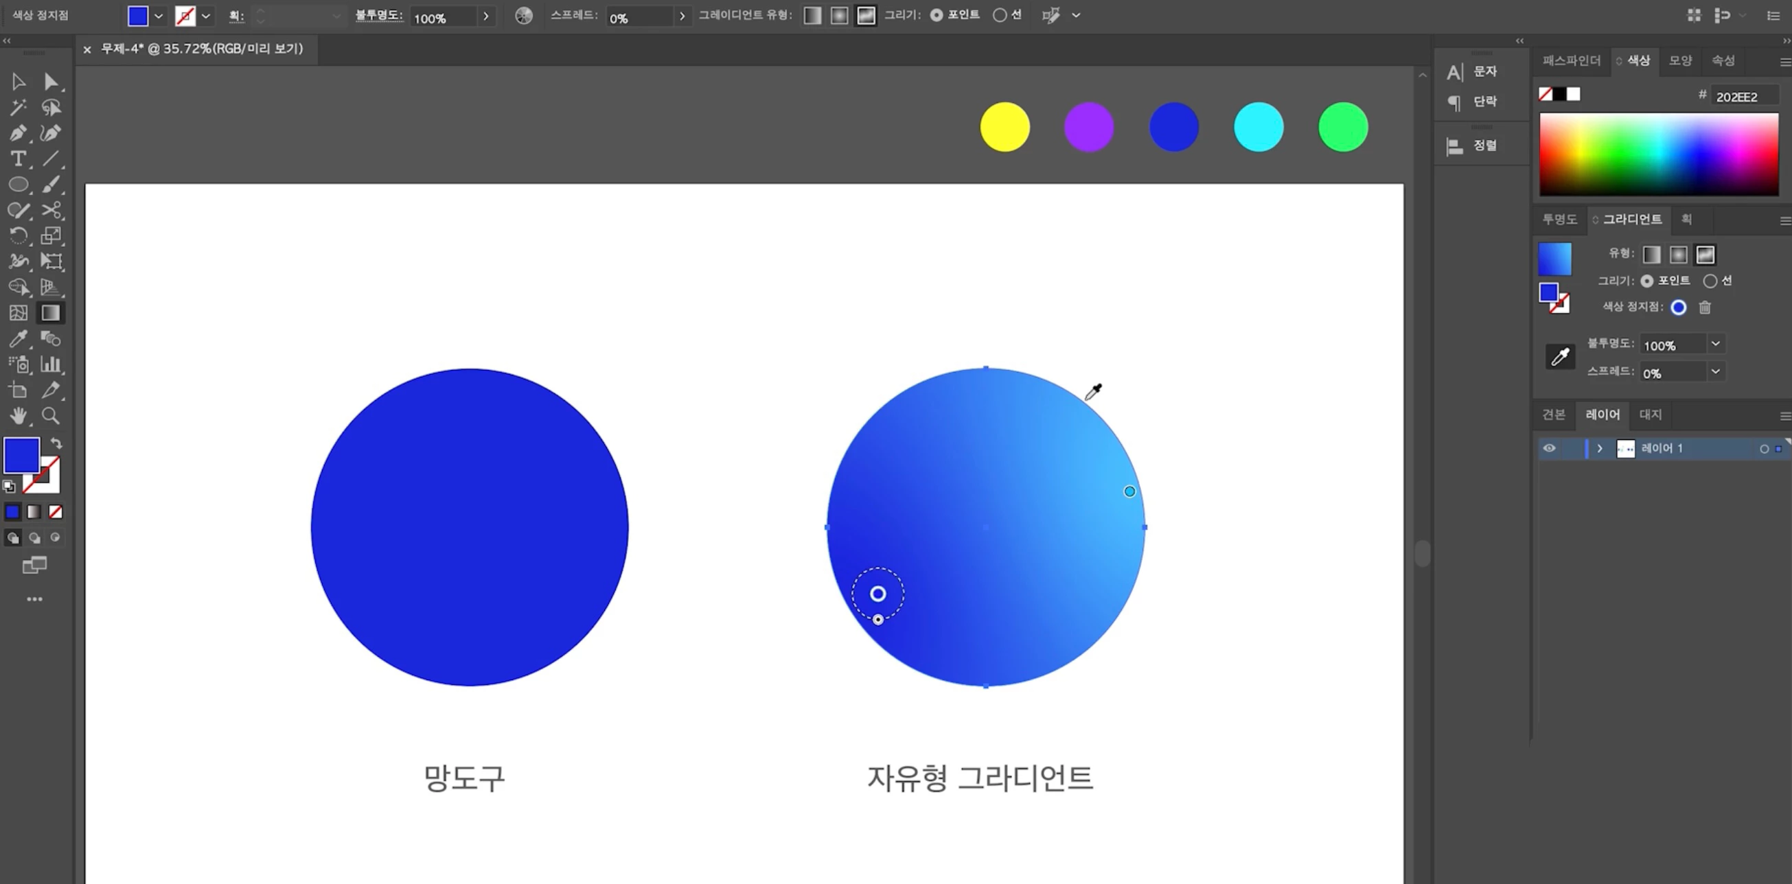Select the Type tool

pos(18,159)
